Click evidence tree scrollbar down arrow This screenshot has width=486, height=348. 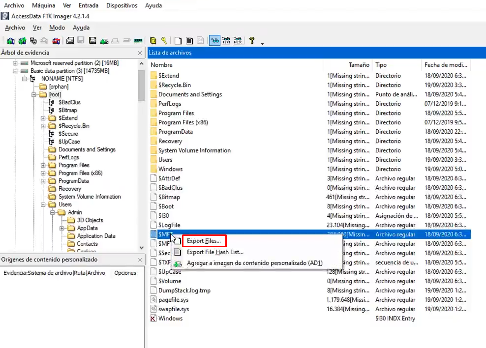tap(141, 248)
